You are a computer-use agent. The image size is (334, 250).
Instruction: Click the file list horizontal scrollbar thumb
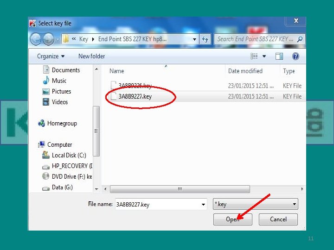click(x=180, y=189)
